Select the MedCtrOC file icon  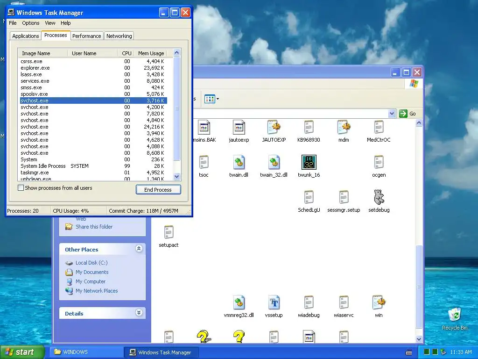pyautogui.click(x=379, y=127)
